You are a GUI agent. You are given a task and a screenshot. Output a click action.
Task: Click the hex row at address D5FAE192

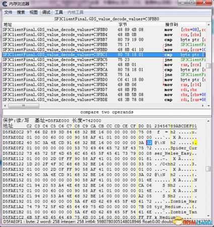(100, 201)
